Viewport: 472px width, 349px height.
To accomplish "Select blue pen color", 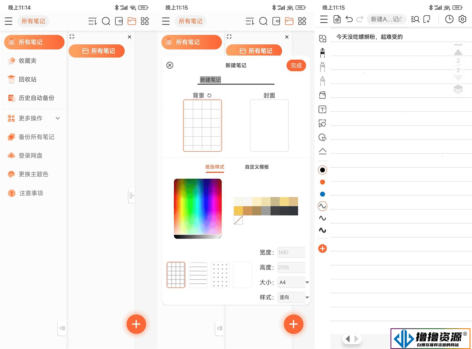I will (323, 194).
